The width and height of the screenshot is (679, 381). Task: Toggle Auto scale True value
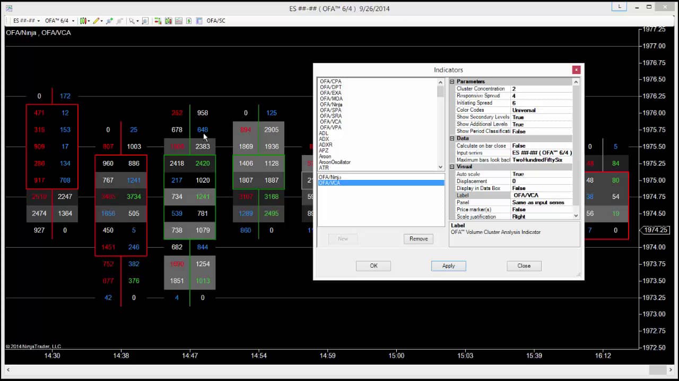coord(541,174)
